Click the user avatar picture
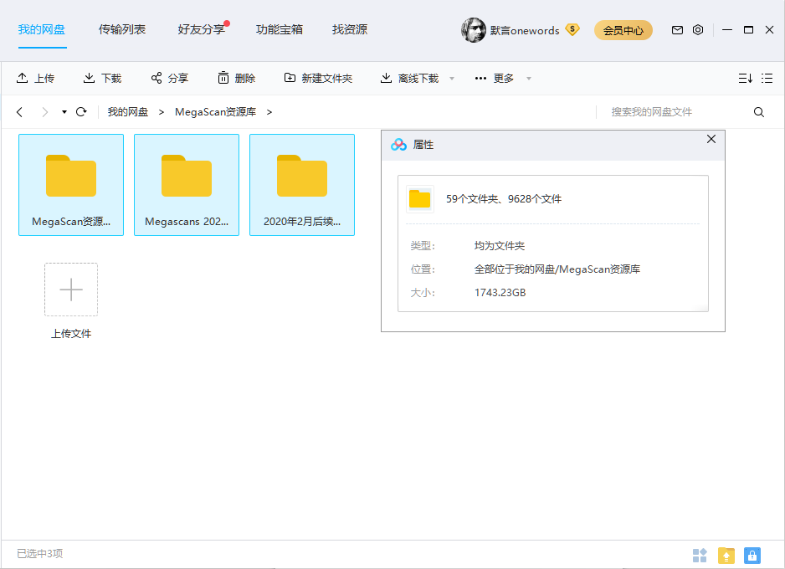This screenshot has width=785, height=569. point(473,30)
